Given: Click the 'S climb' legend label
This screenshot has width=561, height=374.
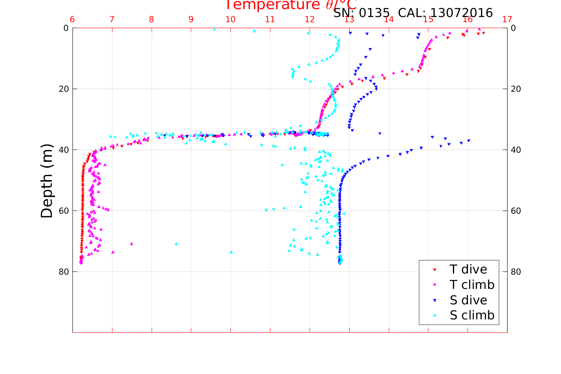Looking at the screenshot, I should point(472,315).
